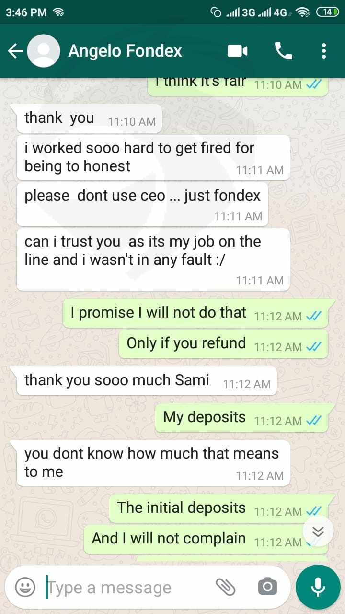Focus the Type a message field
The image size is (345, 614).
[x=127, y=587]
